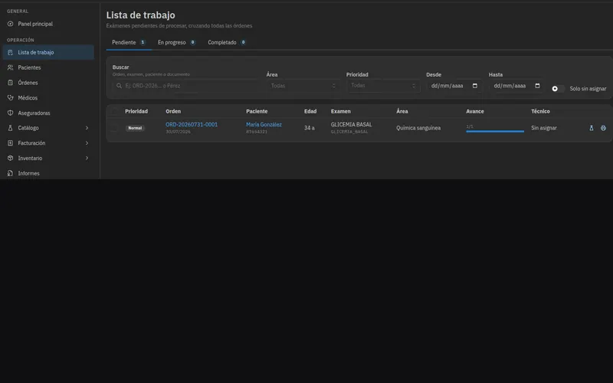The height and width of the screenshot is (383, 613).
Task: Click the Facturación icon in sidebar
Action: 10,143
